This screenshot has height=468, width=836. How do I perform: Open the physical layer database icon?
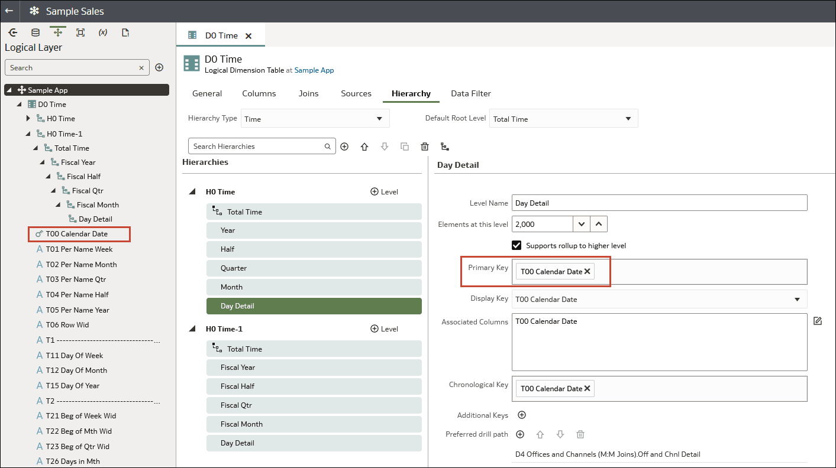[35, 32]
